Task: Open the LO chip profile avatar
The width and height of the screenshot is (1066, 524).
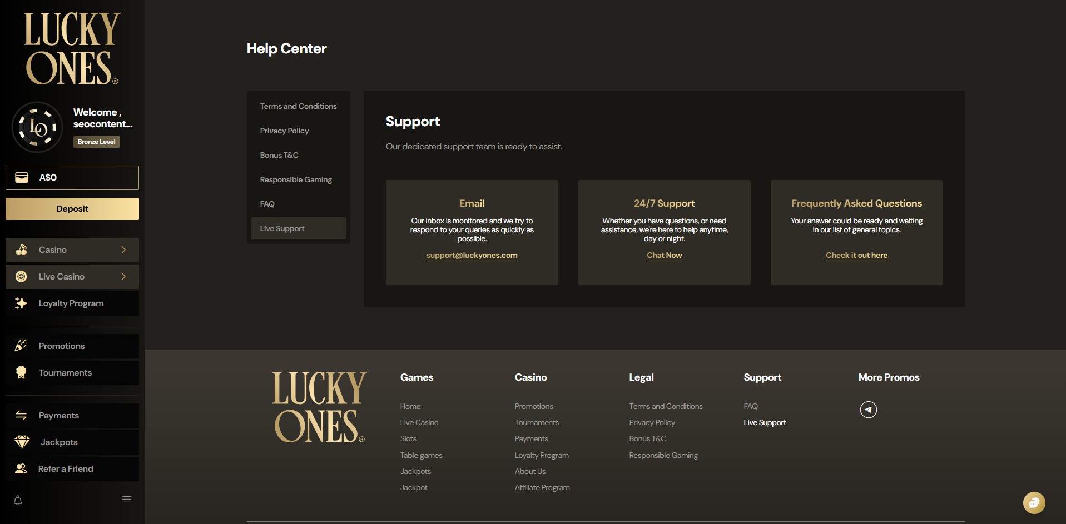Action: (37, 127)
